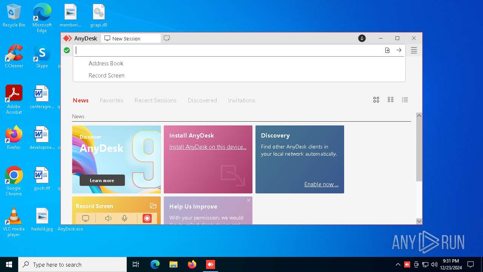Open Task View from taskbar

tap(136, 264)
